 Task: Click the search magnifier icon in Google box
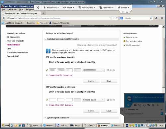click(x=151, y=18)
